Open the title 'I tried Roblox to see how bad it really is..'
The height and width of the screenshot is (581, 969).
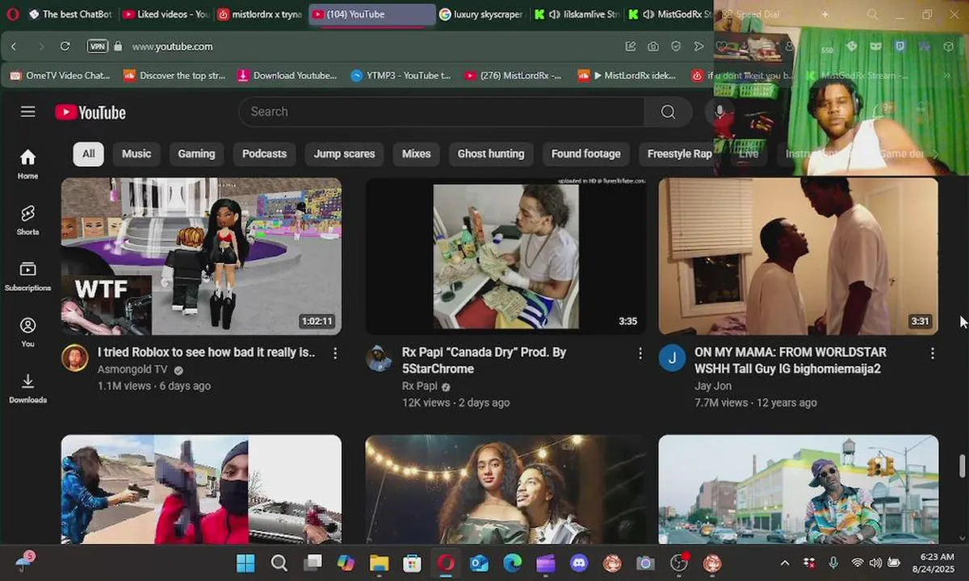(207, 353)
